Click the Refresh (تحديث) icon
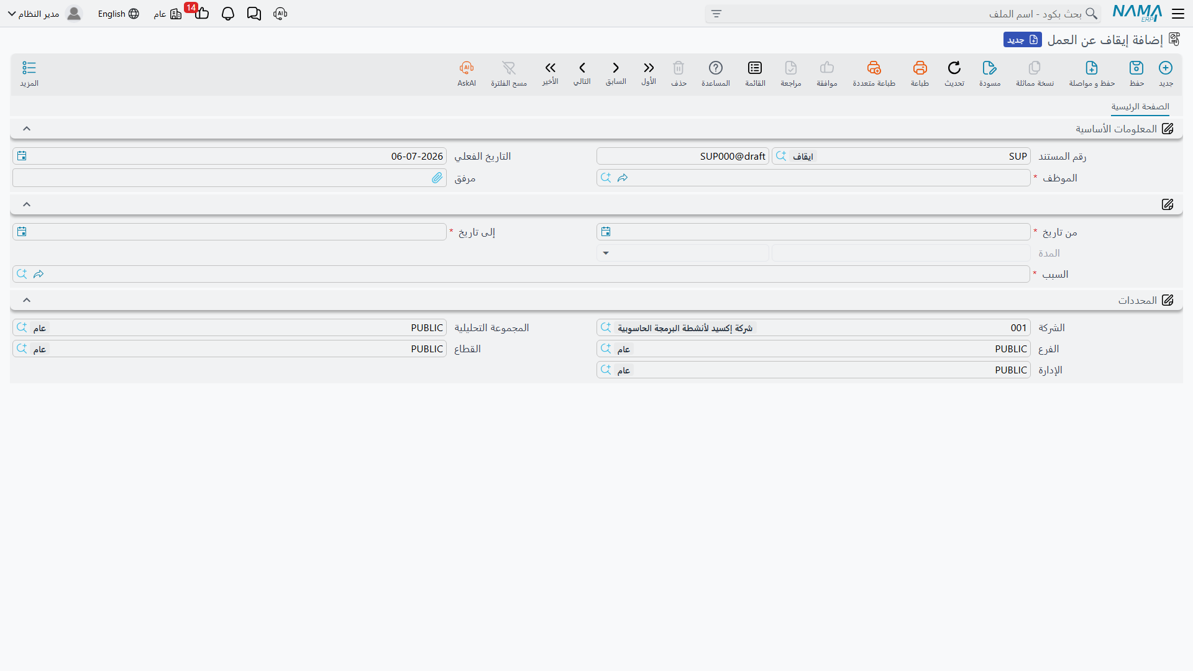1193x671 pixels. click(954, 68)
